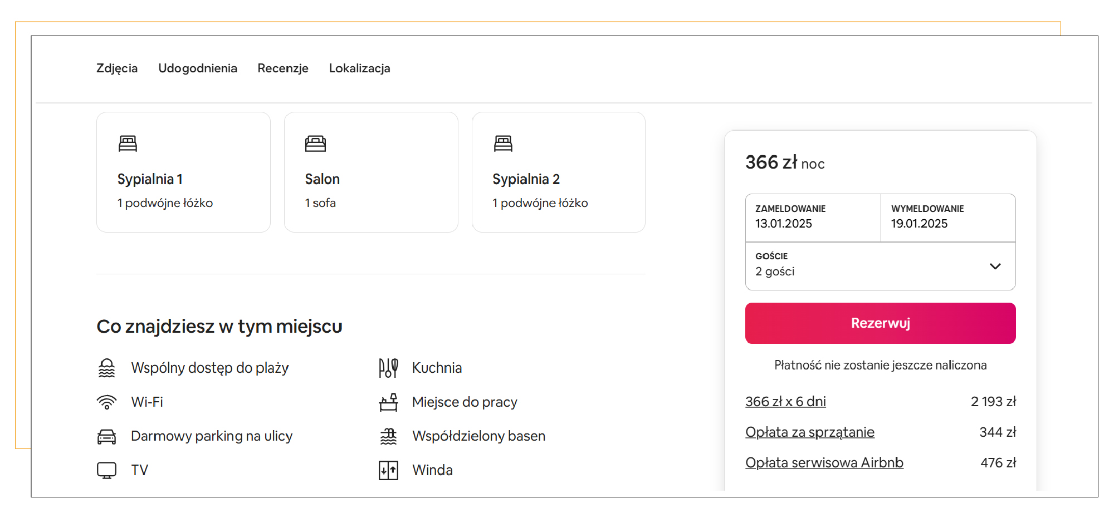This screenshot has width=1114, height=523.
Task: Click the 344 zł cleaning fee amount
Action: [998, 432]
